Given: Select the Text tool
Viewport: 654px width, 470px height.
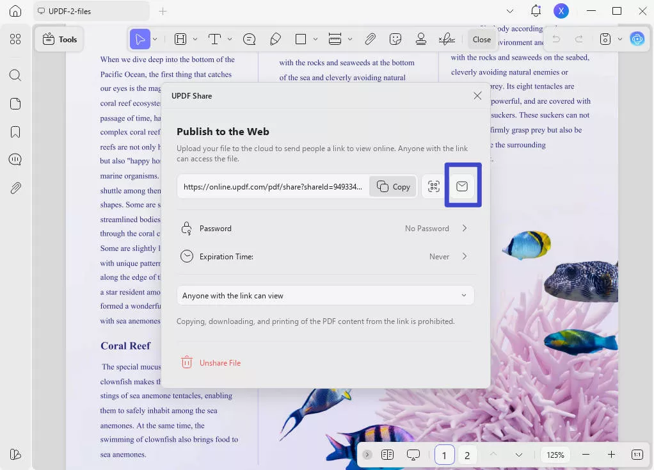Looking at the screenshot, I should coord(214,39).
